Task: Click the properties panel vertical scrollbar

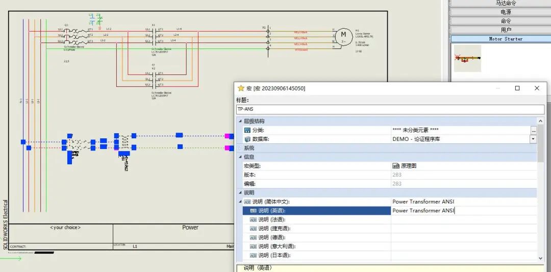Action: (x=540, y=153)
